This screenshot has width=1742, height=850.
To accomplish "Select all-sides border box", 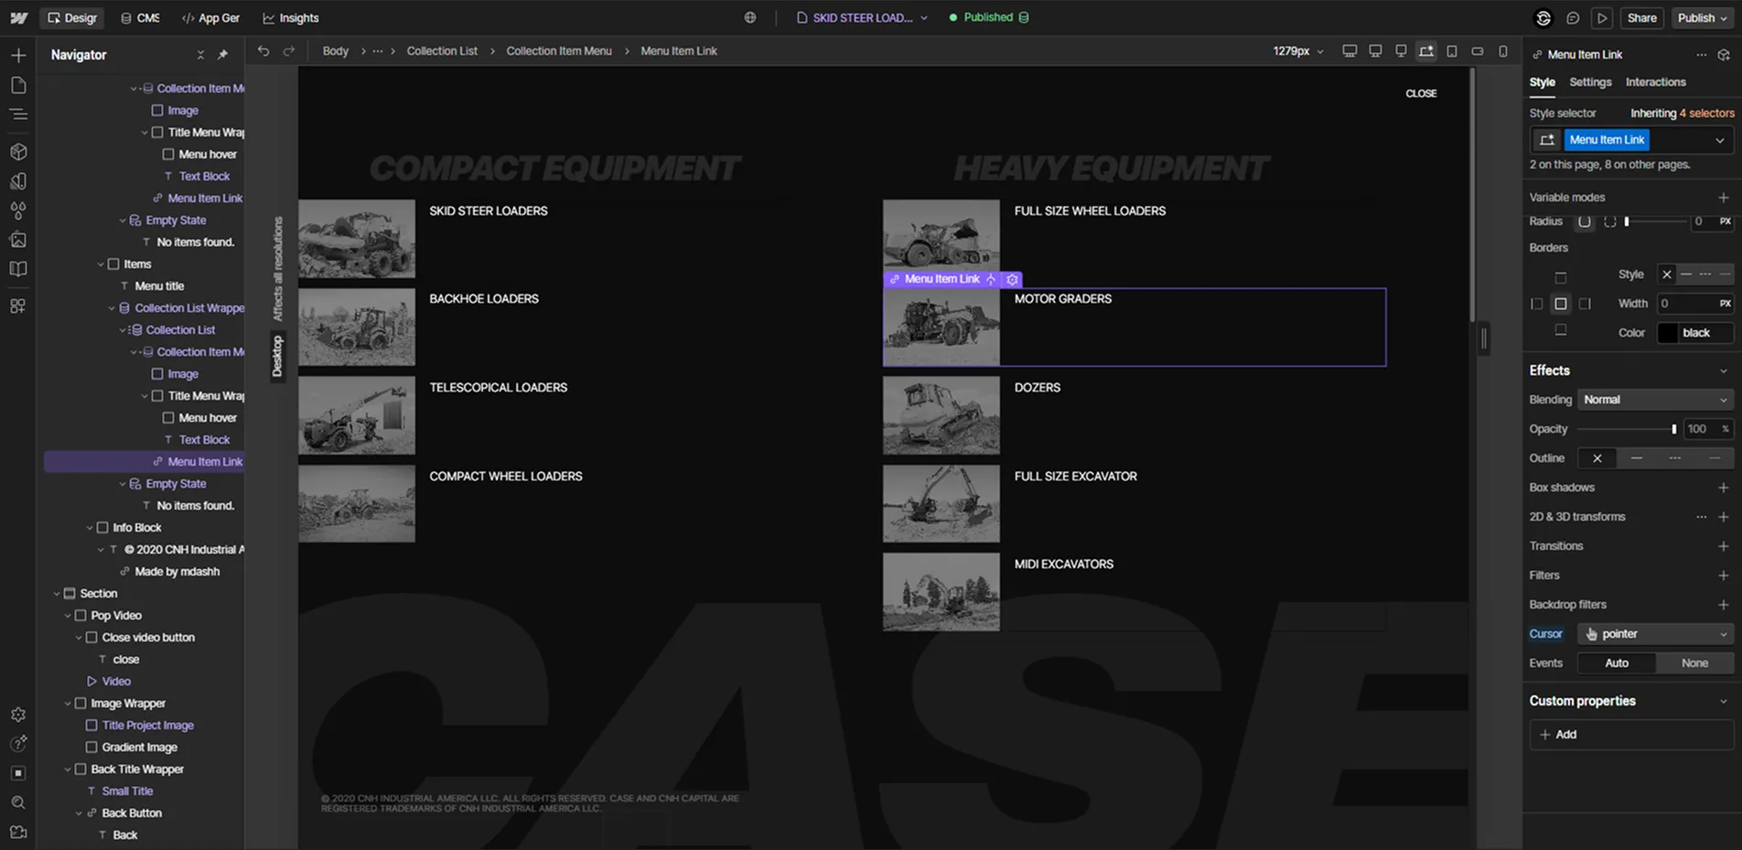I will [1561, 304].
